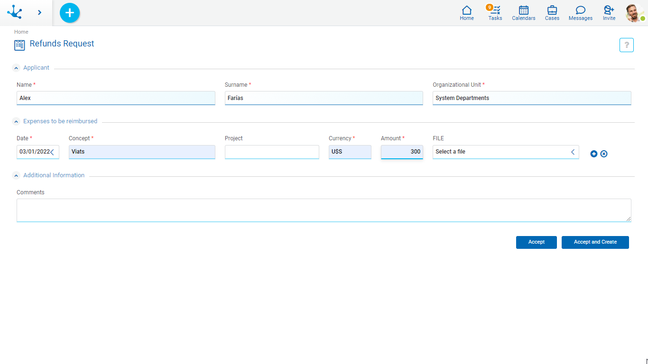The width and height of the screenshot is (648, 364).
Task: Collapse the Additional Information section
Action: point(16,176)
